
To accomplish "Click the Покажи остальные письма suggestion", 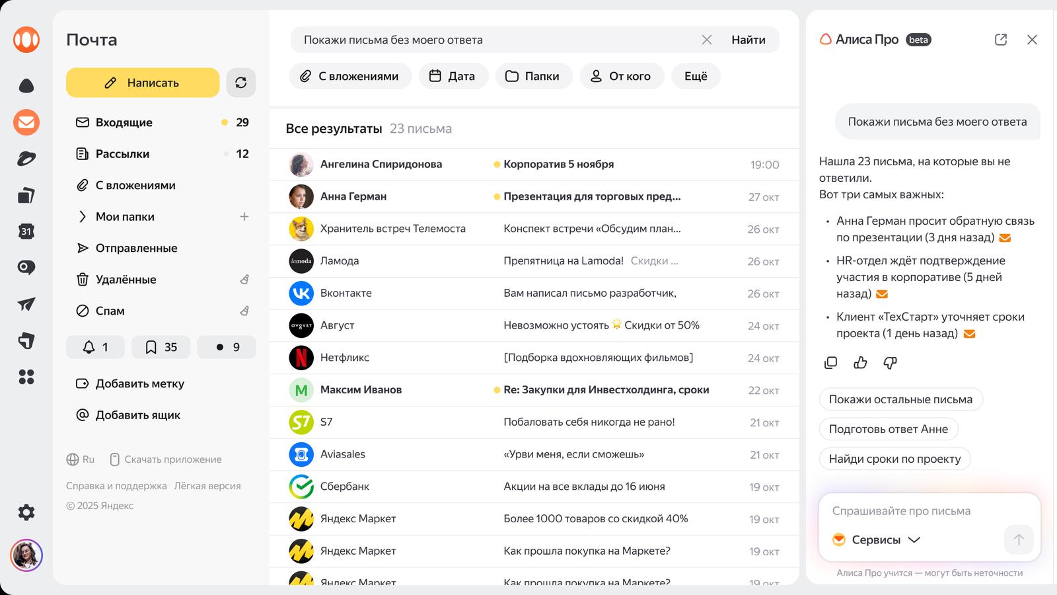I will coord(901,399).
